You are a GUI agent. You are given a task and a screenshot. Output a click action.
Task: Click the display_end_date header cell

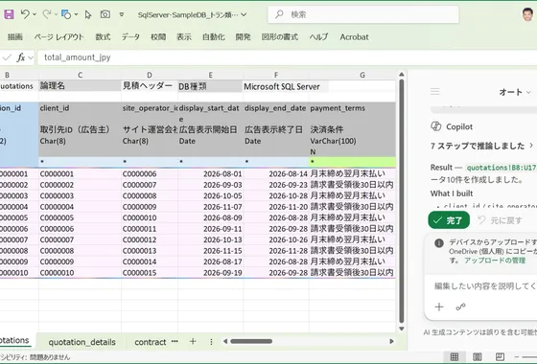[276, 108]
